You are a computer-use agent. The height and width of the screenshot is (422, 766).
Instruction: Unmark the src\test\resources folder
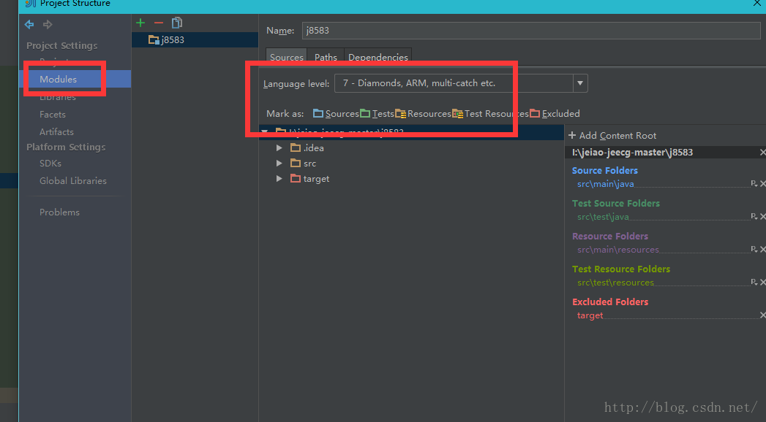point(762,282)
